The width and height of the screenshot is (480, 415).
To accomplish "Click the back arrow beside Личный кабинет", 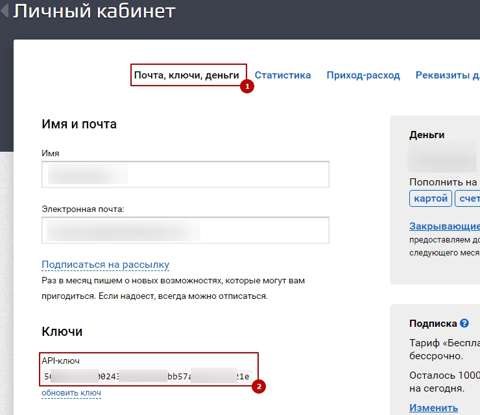I will 5,12.
